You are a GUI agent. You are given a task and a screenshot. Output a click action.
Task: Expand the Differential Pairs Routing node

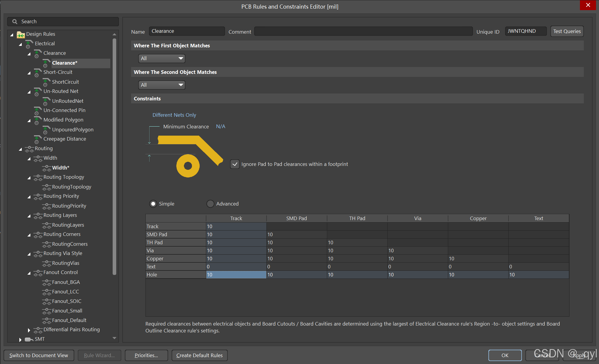(29, 330)
